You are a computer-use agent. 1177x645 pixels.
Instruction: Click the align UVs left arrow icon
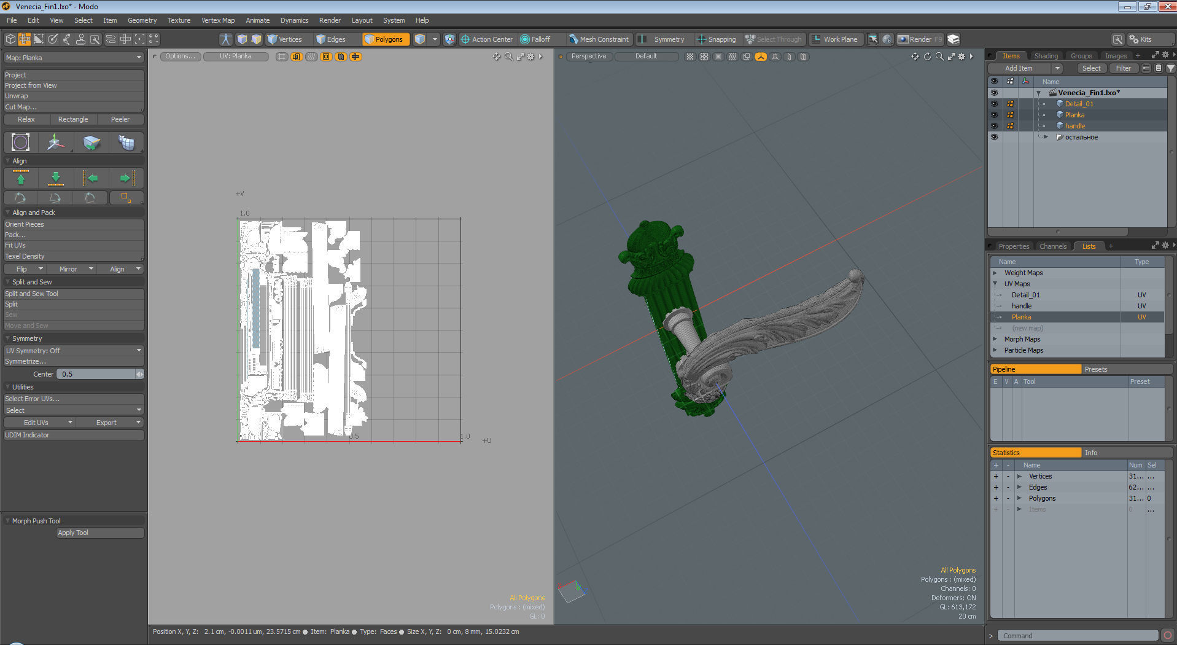91,178
